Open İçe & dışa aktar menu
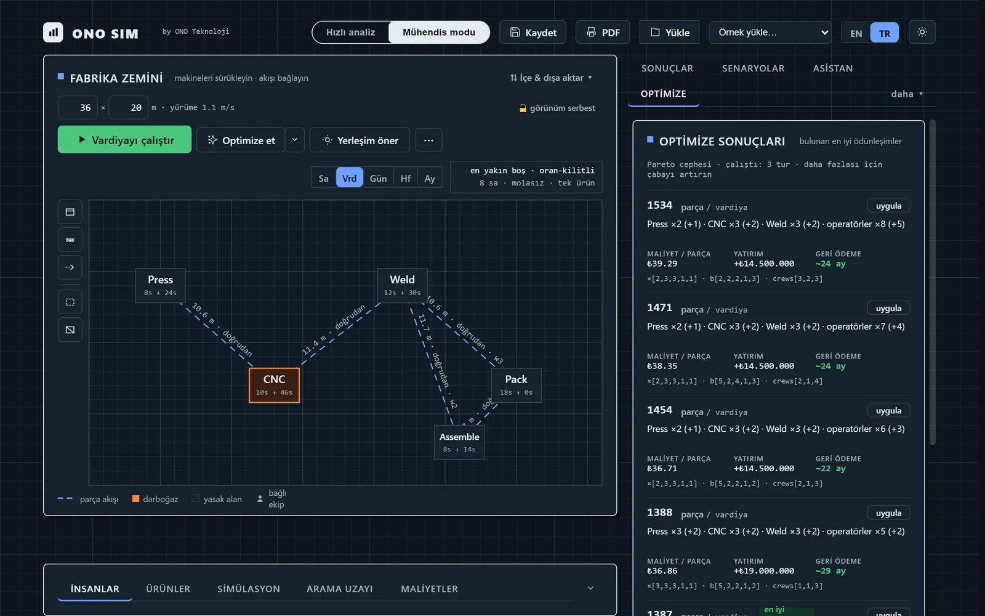This screenshot has width=985, height=616. 551,78
